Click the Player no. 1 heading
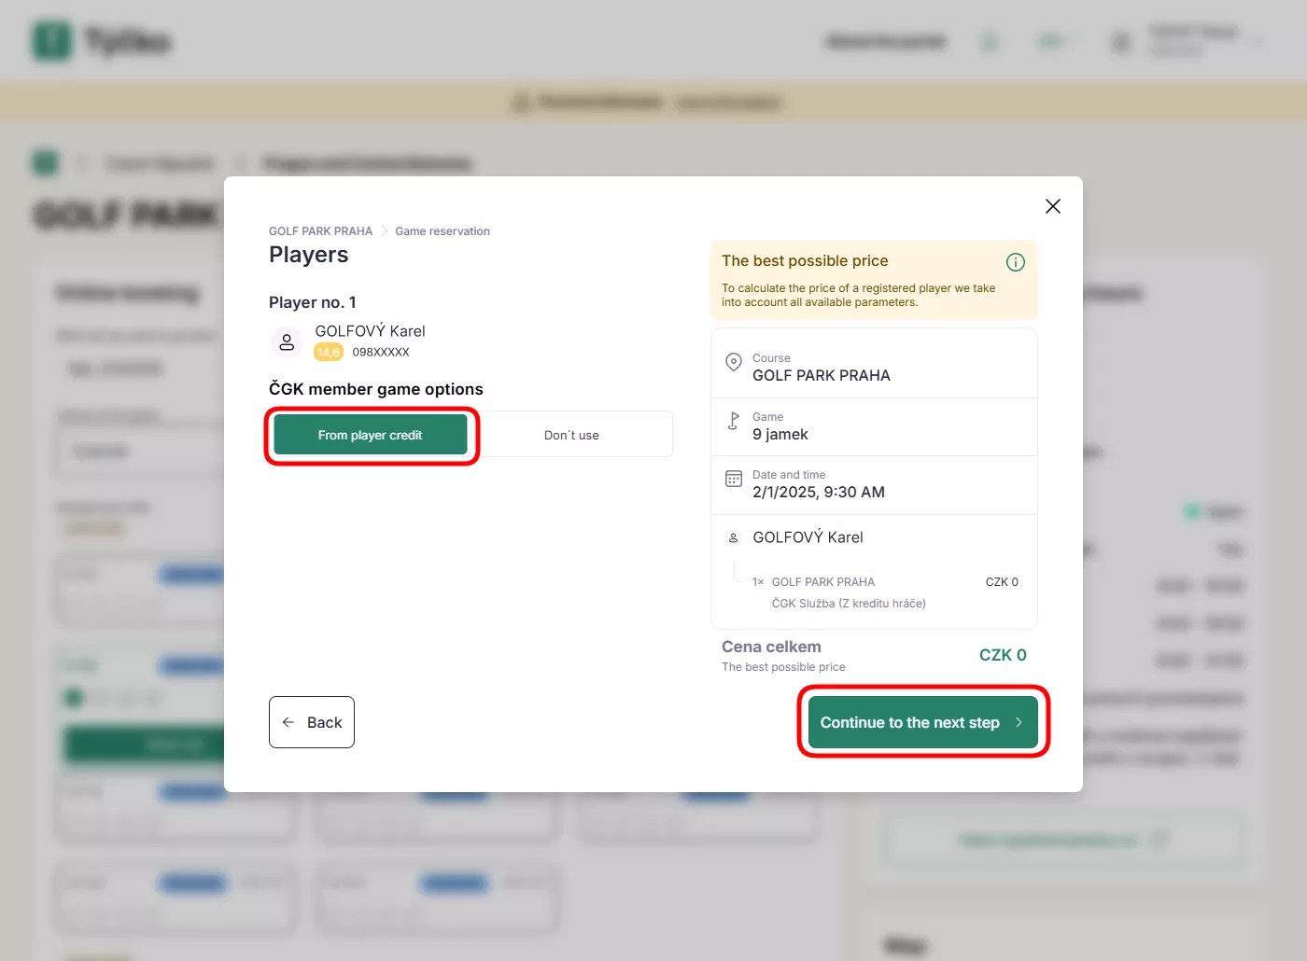The width and height of the screenshot is (1307, 961). click(x=313, y=302)
